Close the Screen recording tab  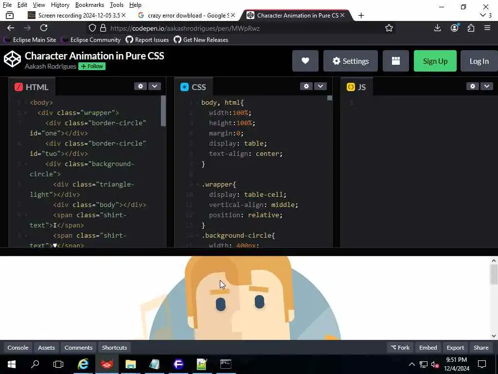124,15
